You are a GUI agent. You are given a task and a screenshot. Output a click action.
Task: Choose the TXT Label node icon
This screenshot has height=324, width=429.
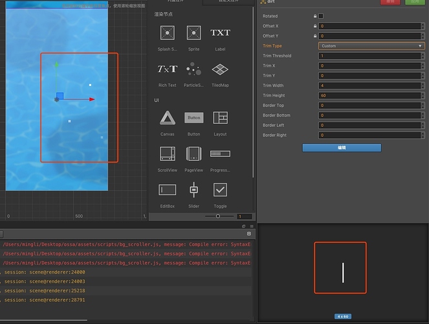[x=220, y=32]
